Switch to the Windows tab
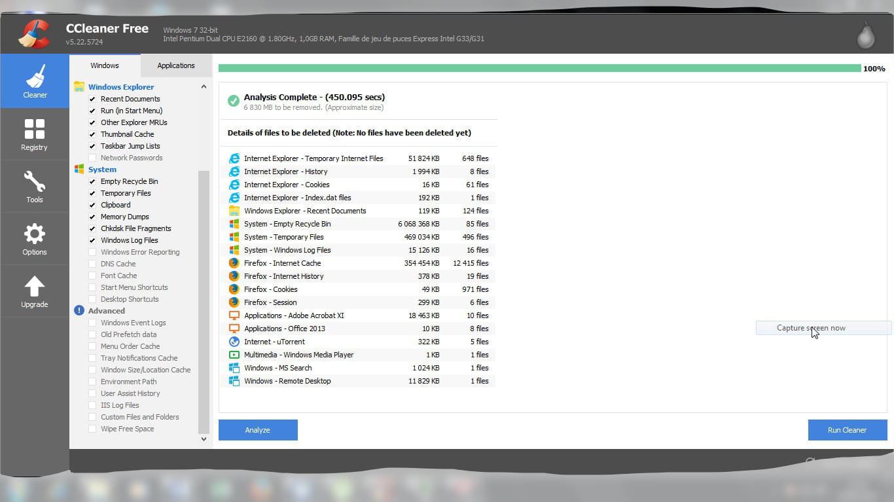This screenshot has width=894, height=502. tap(105, 65)
